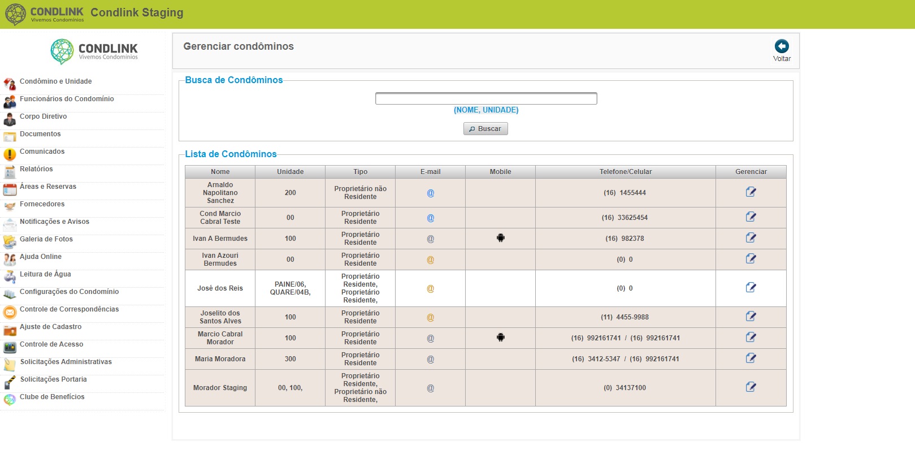Click the Voltar back arrow icon
The height and width of the screenshot is (467, 915).
(782, 46)
